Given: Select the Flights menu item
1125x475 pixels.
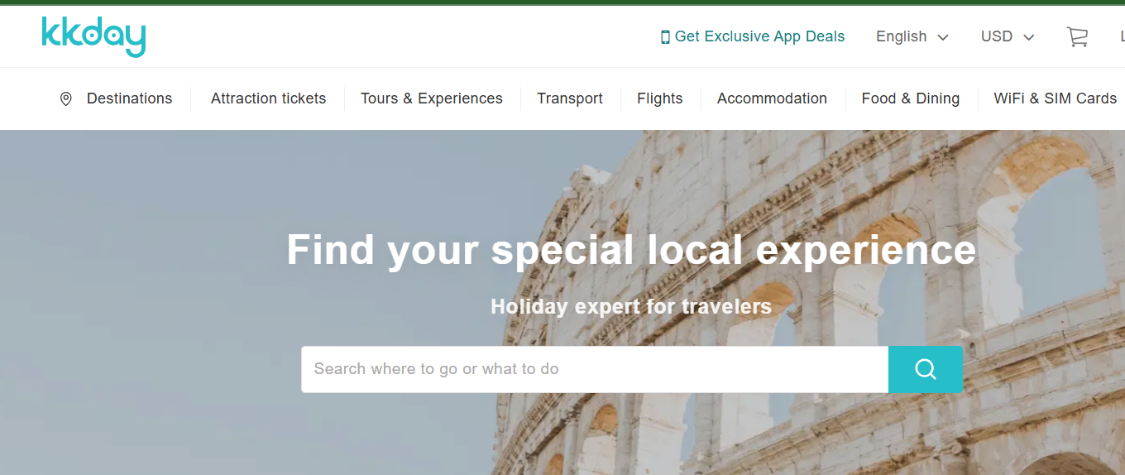Looking at the screenshot, I should [660, 98].
